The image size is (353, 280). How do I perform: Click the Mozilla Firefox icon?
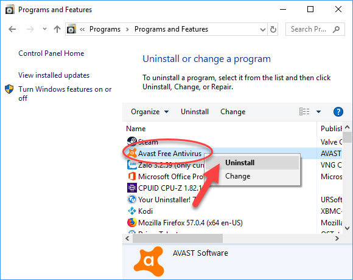(131, 222)
